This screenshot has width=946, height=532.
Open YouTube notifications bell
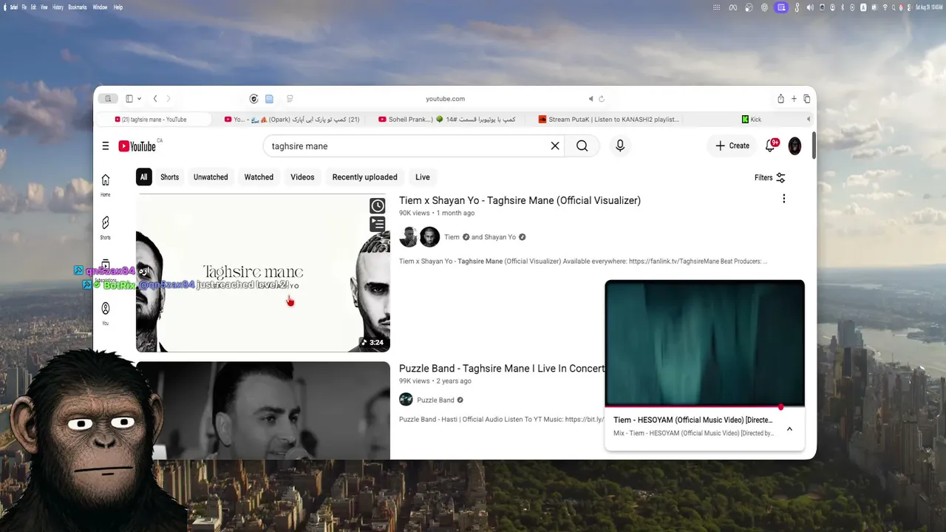pos(770,146)
